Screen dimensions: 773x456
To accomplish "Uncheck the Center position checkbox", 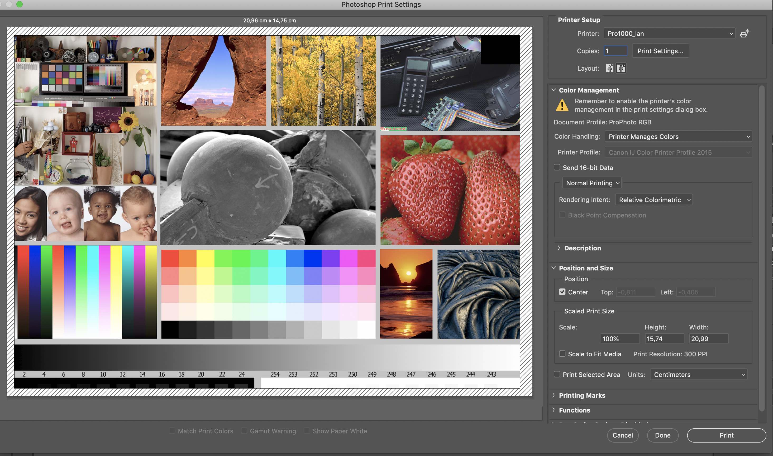I will [562, 292].
